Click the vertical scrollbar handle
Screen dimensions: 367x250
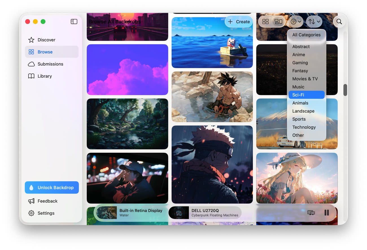[x=345, y=90]
